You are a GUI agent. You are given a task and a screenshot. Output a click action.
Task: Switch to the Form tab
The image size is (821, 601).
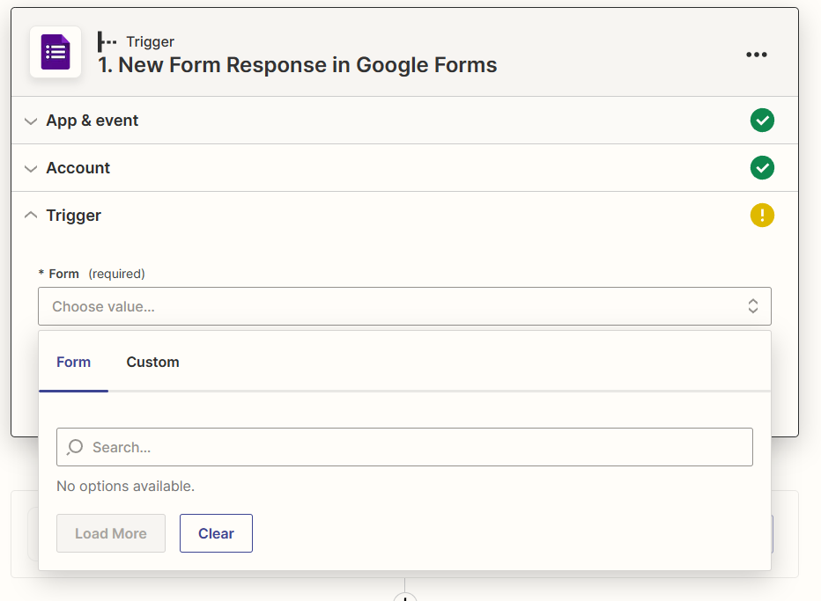click(73, 362)
